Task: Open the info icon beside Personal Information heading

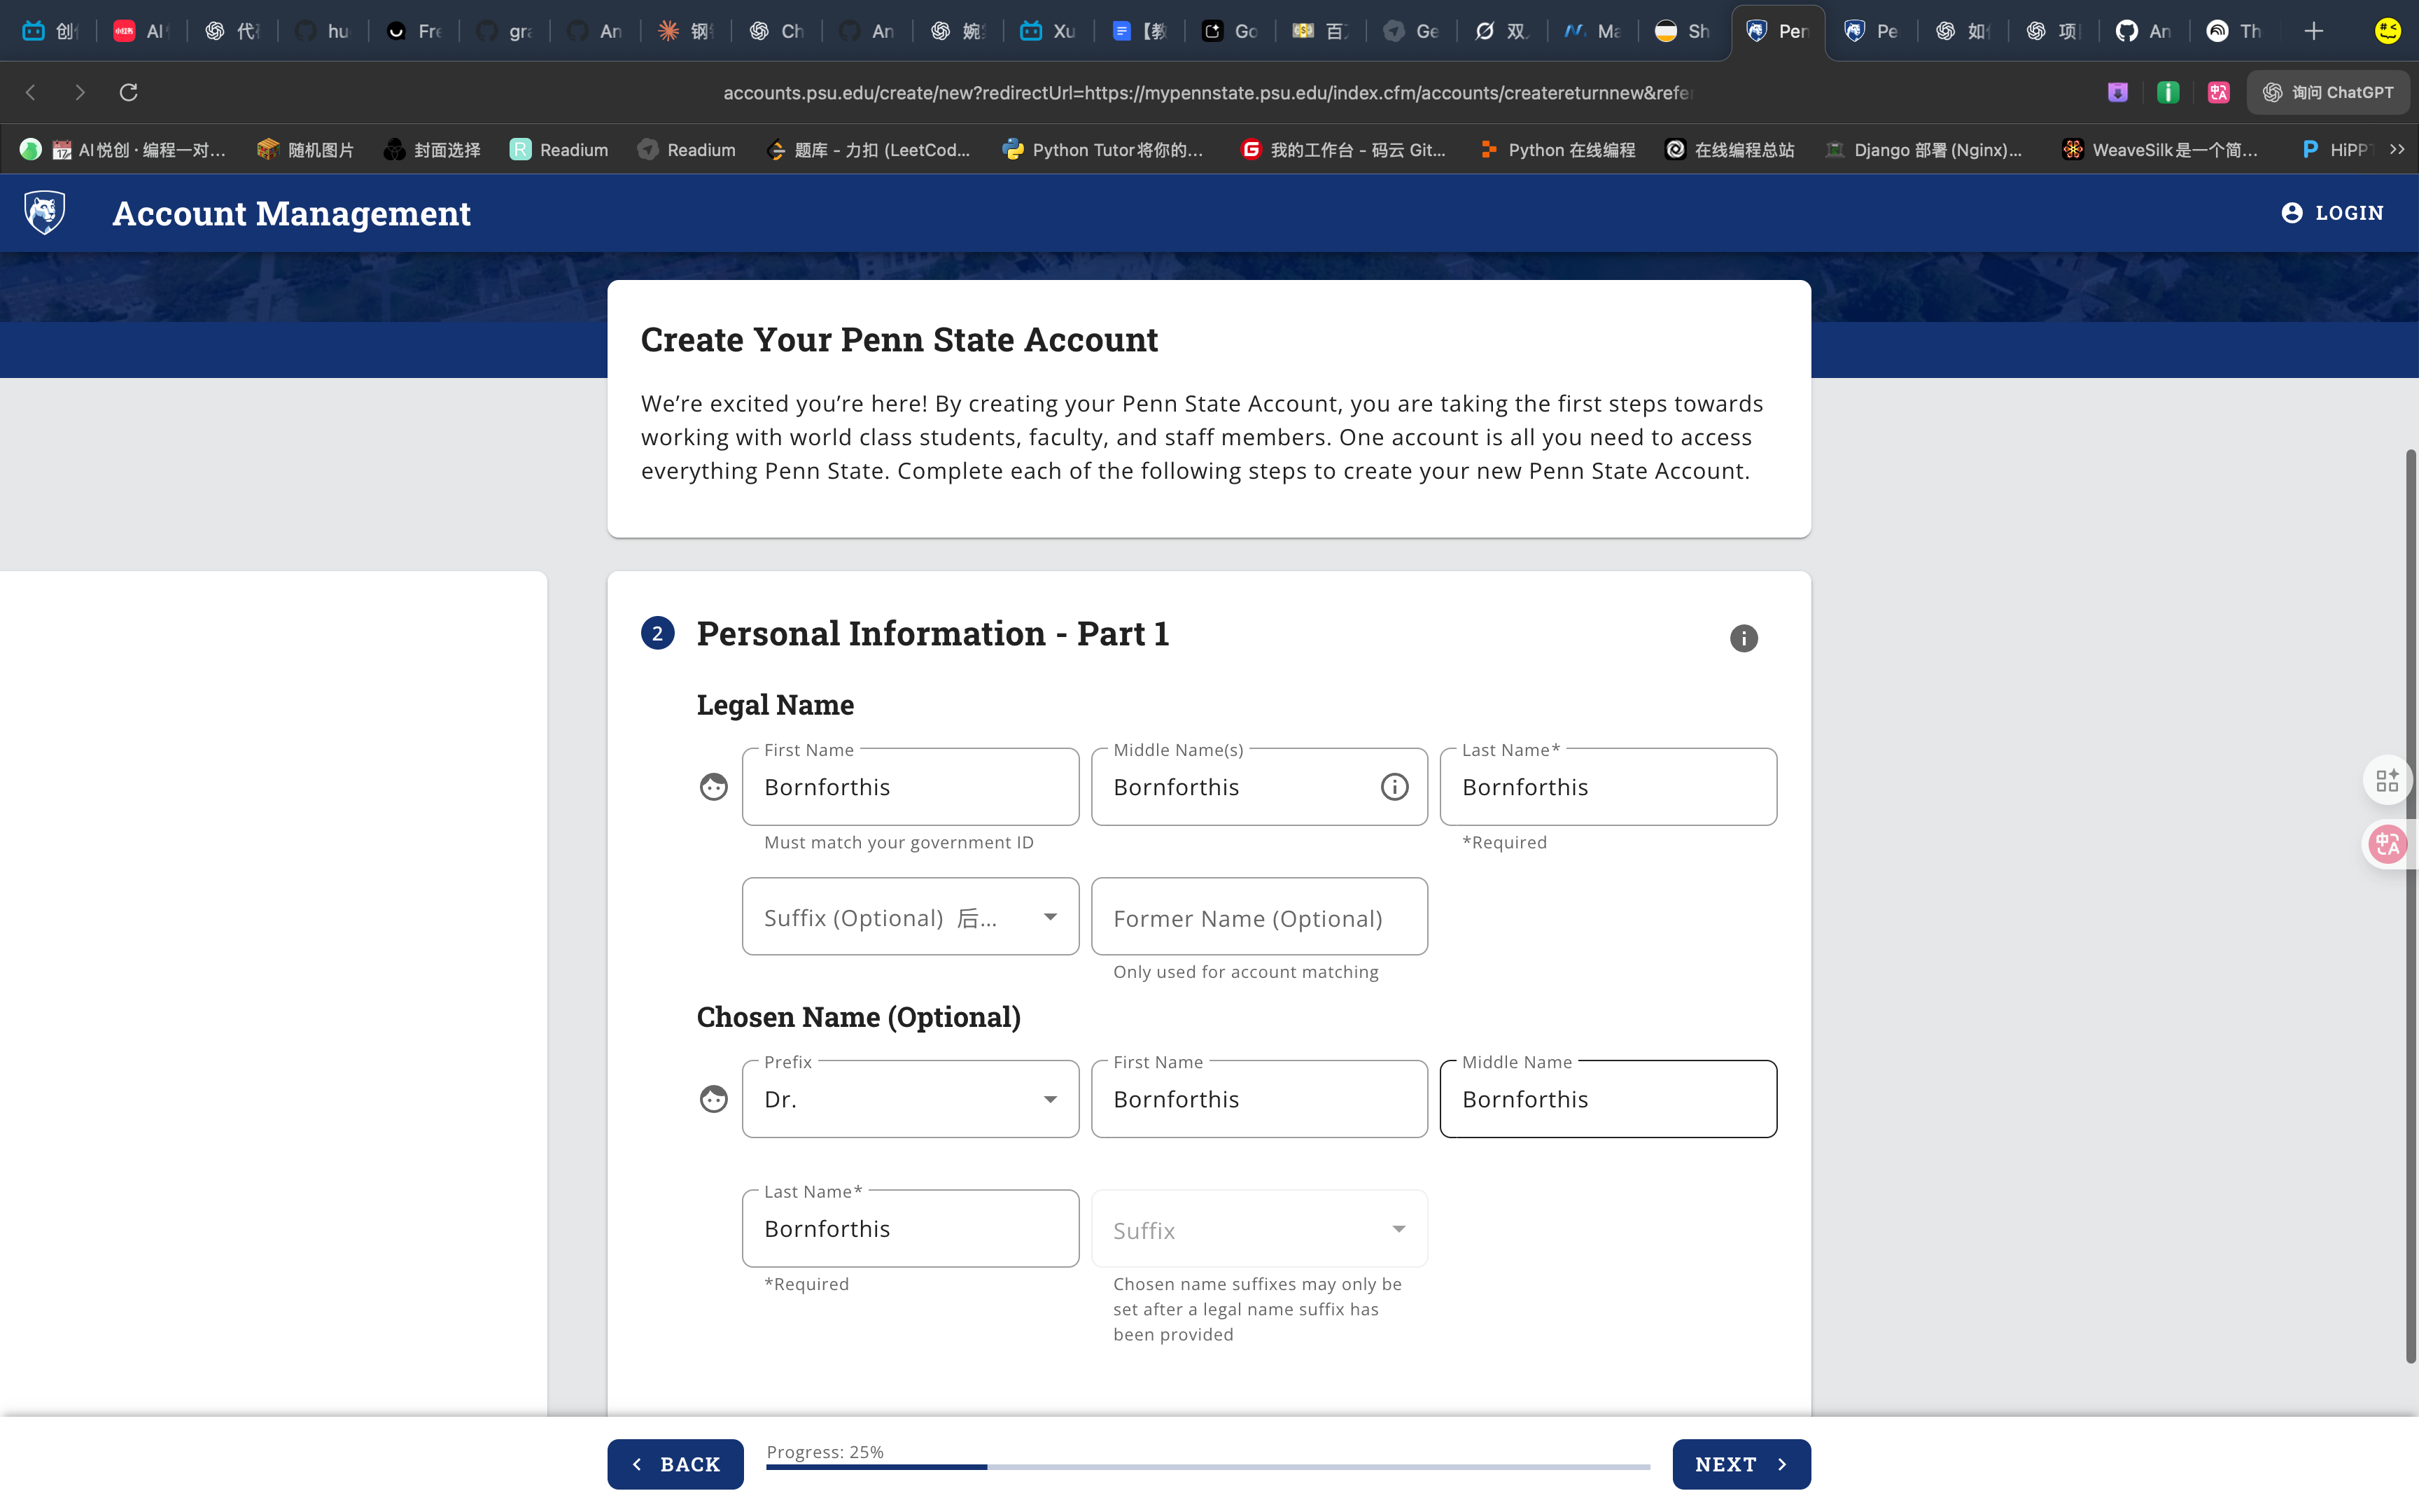Action: coord(1744,638)
